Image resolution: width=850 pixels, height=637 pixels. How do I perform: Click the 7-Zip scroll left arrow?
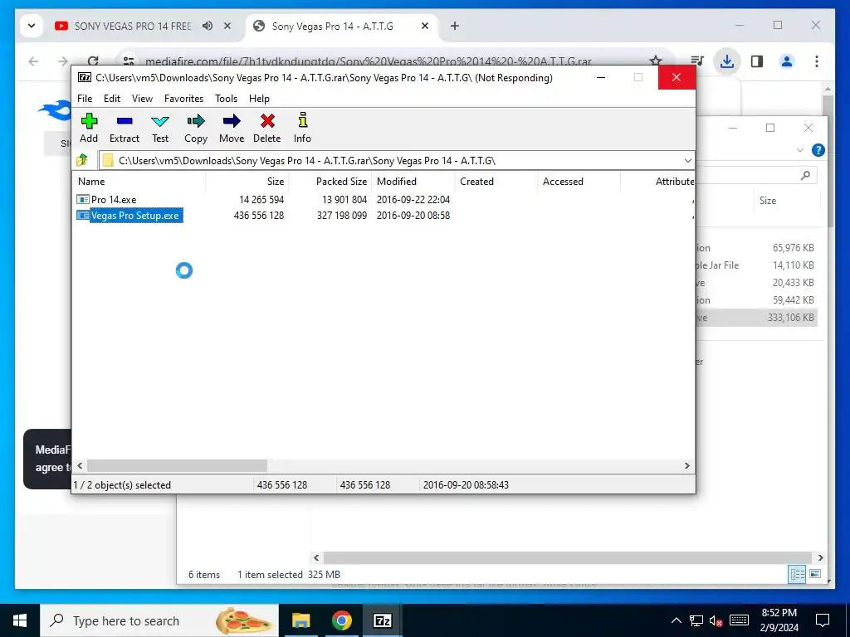coord(81,466)
